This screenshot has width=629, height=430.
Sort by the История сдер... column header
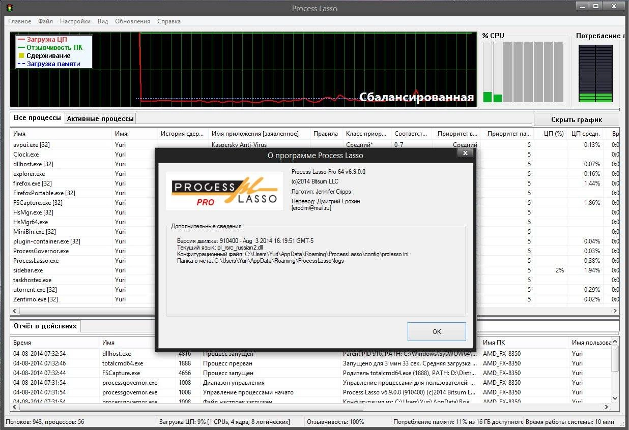click(183, 134)
